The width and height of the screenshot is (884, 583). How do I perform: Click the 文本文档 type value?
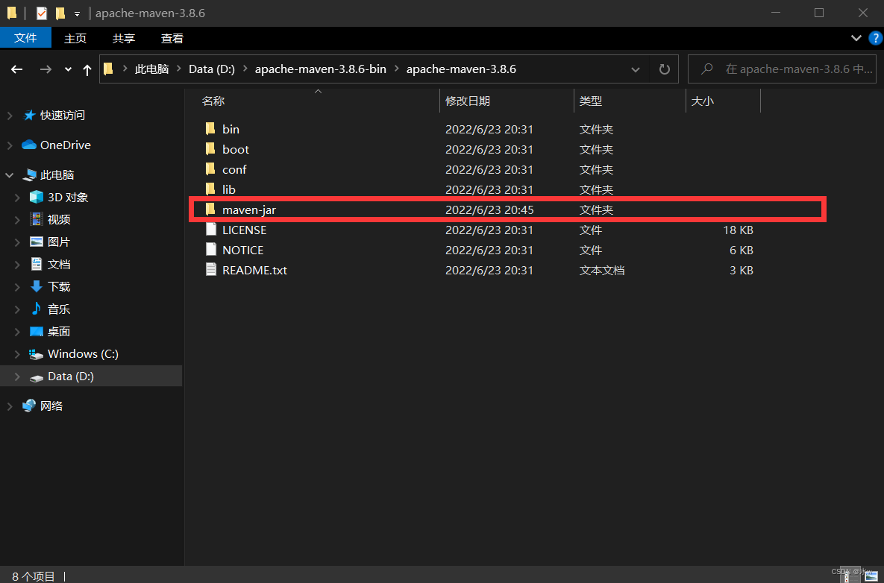tap(601, 270)
